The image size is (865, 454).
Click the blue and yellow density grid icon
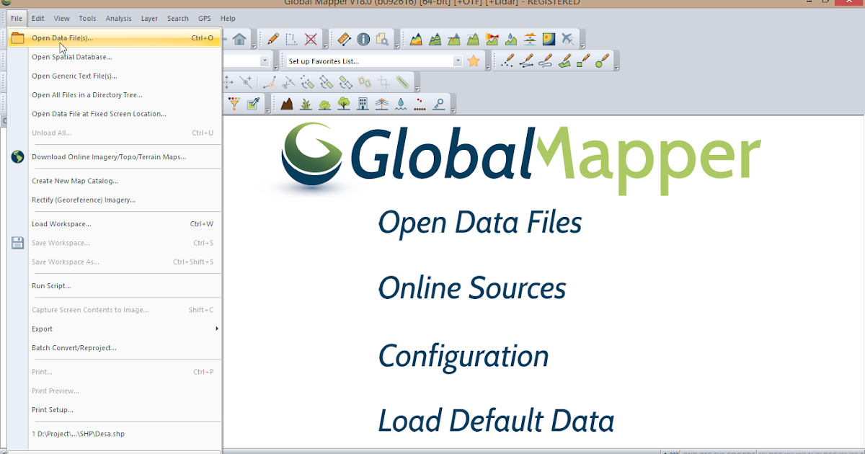[549, 39]
